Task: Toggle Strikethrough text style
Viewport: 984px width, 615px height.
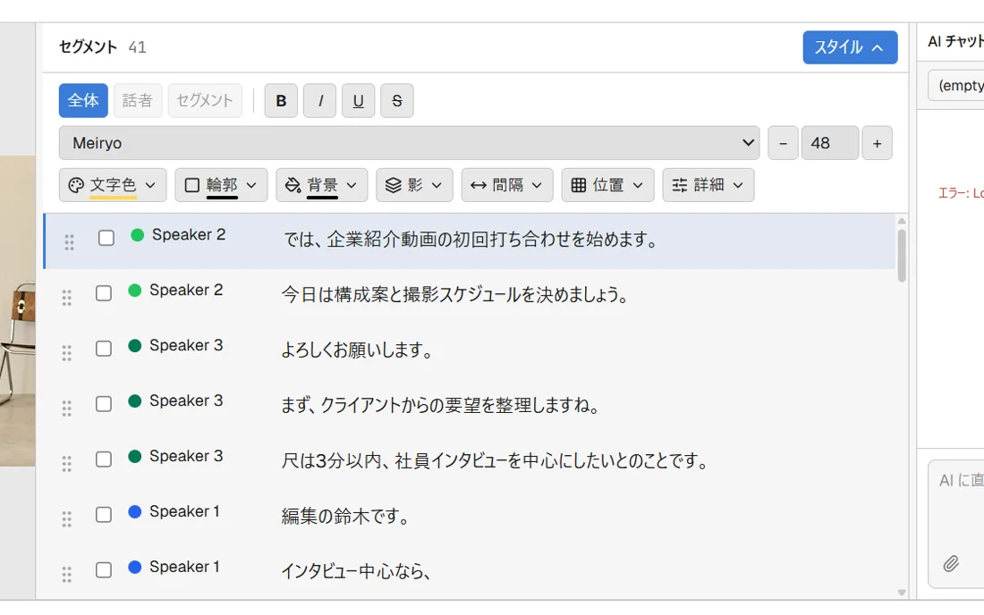Action: [396, 100]
